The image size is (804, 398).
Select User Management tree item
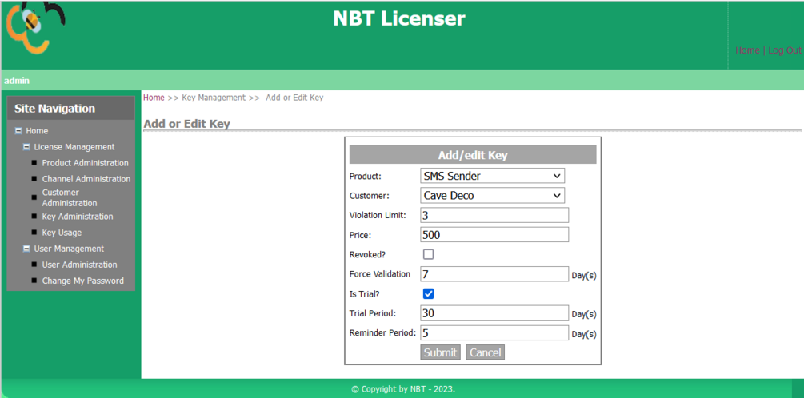click(69, 249)
